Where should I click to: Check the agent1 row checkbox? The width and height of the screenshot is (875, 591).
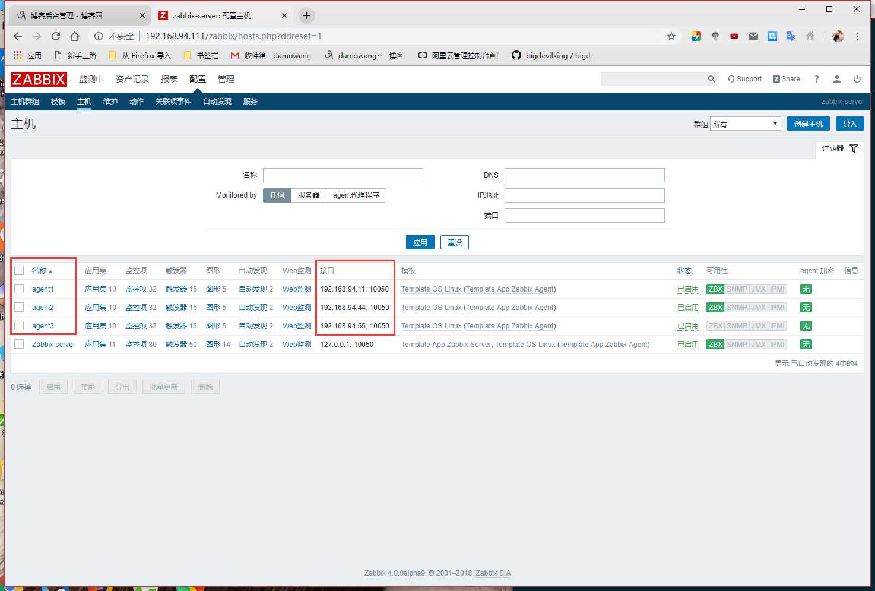[x=19, y=289]
